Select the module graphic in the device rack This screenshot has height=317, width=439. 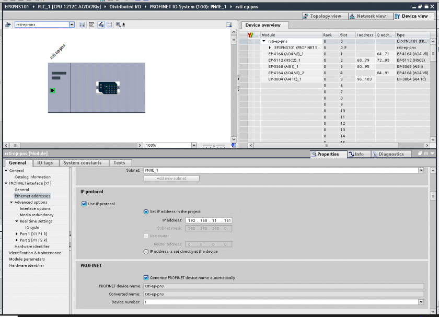108,88
